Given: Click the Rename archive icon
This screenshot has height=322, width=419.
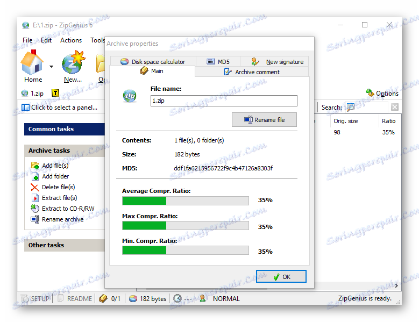Looking at the screenshot, I should click(x=35, y=219).
